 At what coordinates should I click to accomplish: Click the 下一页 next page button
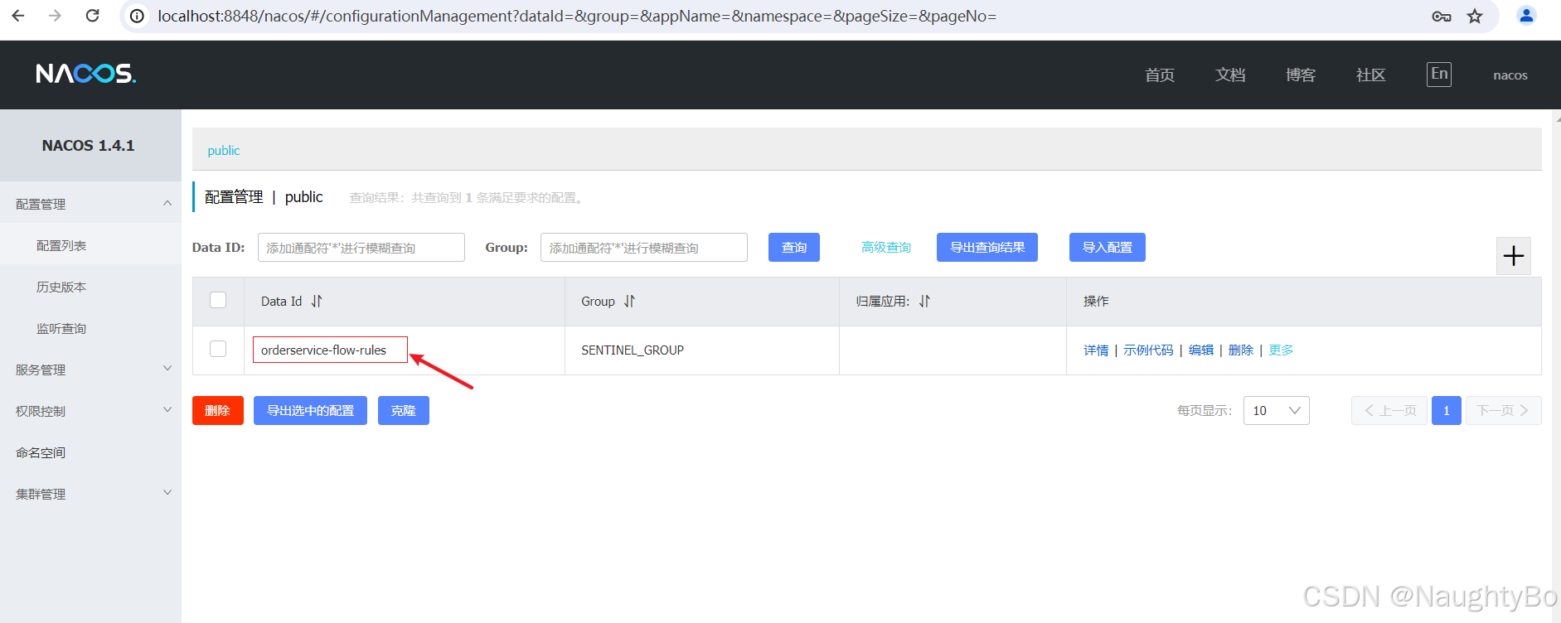coord(1504,410)
